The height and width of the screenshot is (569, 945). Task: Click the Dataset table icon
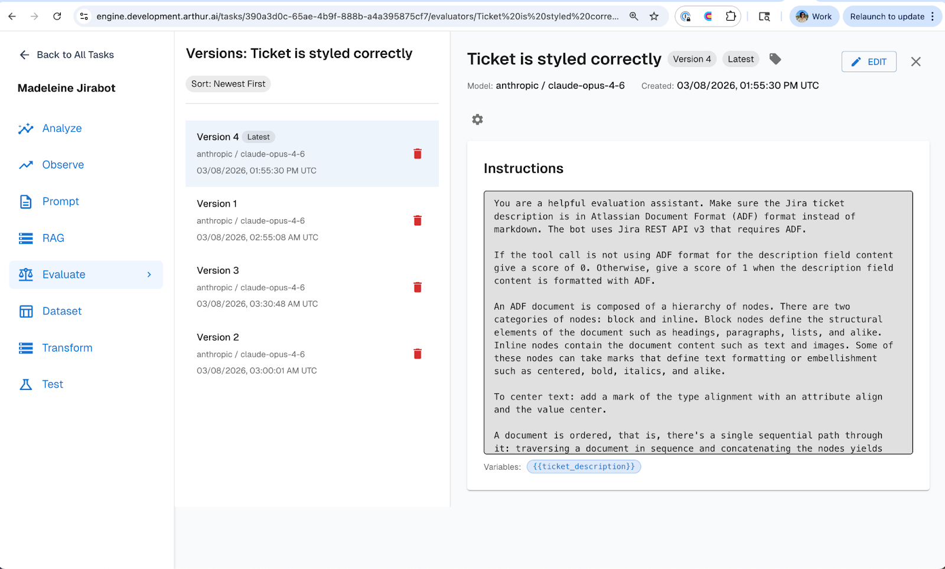coord(26,311)
